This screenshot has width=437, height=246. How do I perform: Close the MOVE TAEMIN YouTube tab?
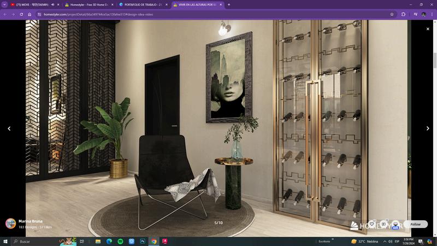58,5
